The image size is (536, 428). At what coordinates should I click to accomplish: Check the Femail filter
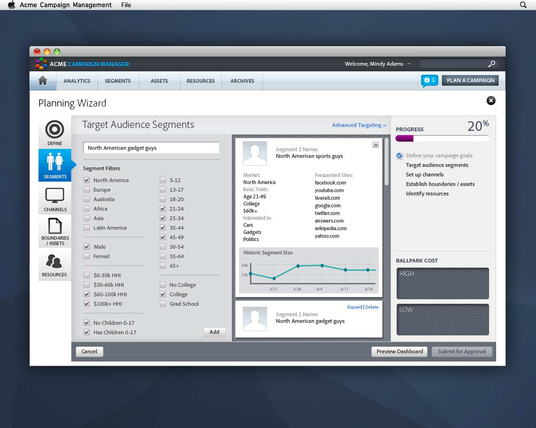(x=87, y=256)
